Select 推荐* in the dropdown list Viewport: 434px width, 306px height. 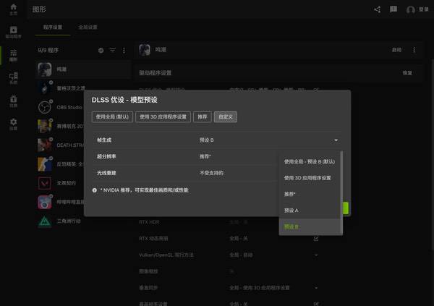[309, 194]
